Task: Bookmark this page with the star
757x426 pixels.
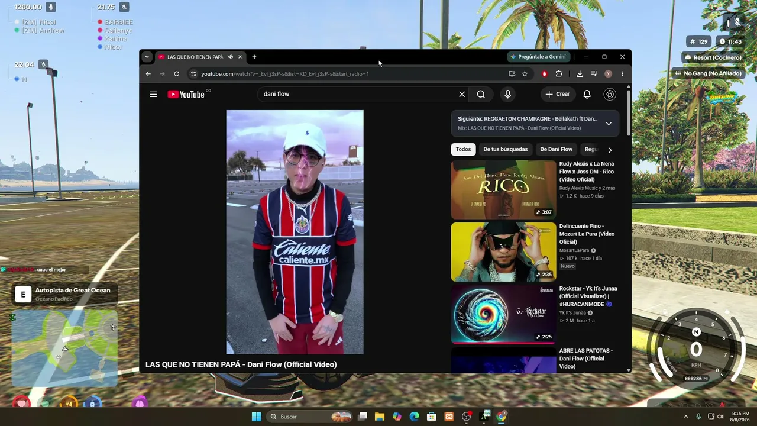Action: tap(525, 74)
